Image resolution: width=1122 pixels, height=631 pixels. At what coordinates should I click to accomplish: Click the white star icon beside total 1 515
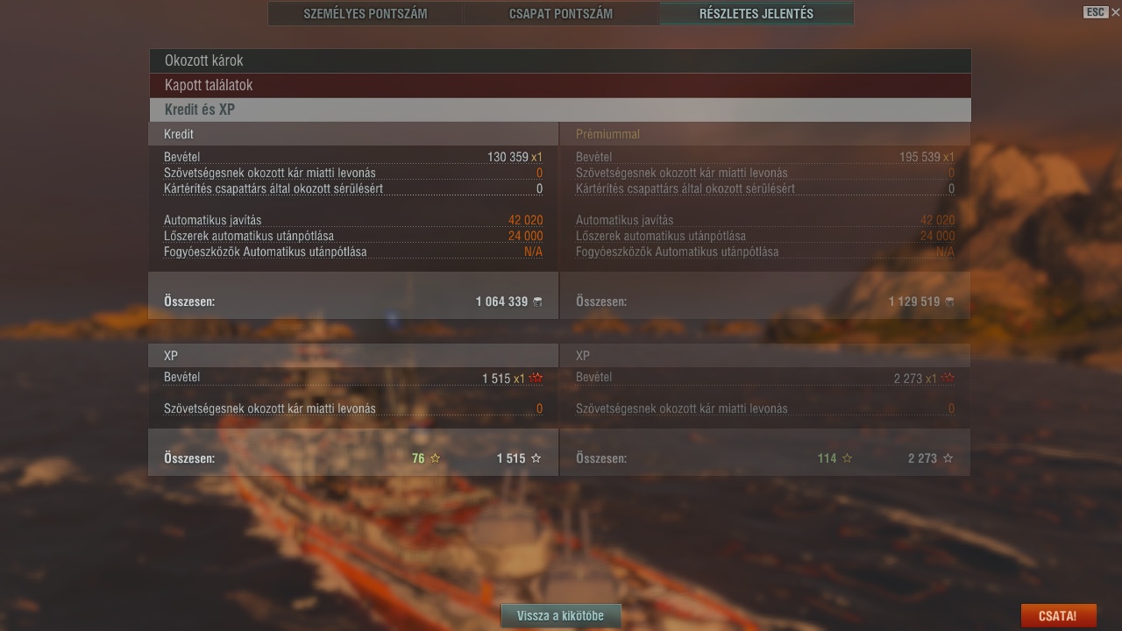(536, 458)
